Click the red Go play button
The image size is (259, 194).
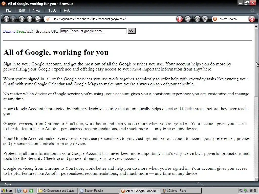[x=180, y=19]
